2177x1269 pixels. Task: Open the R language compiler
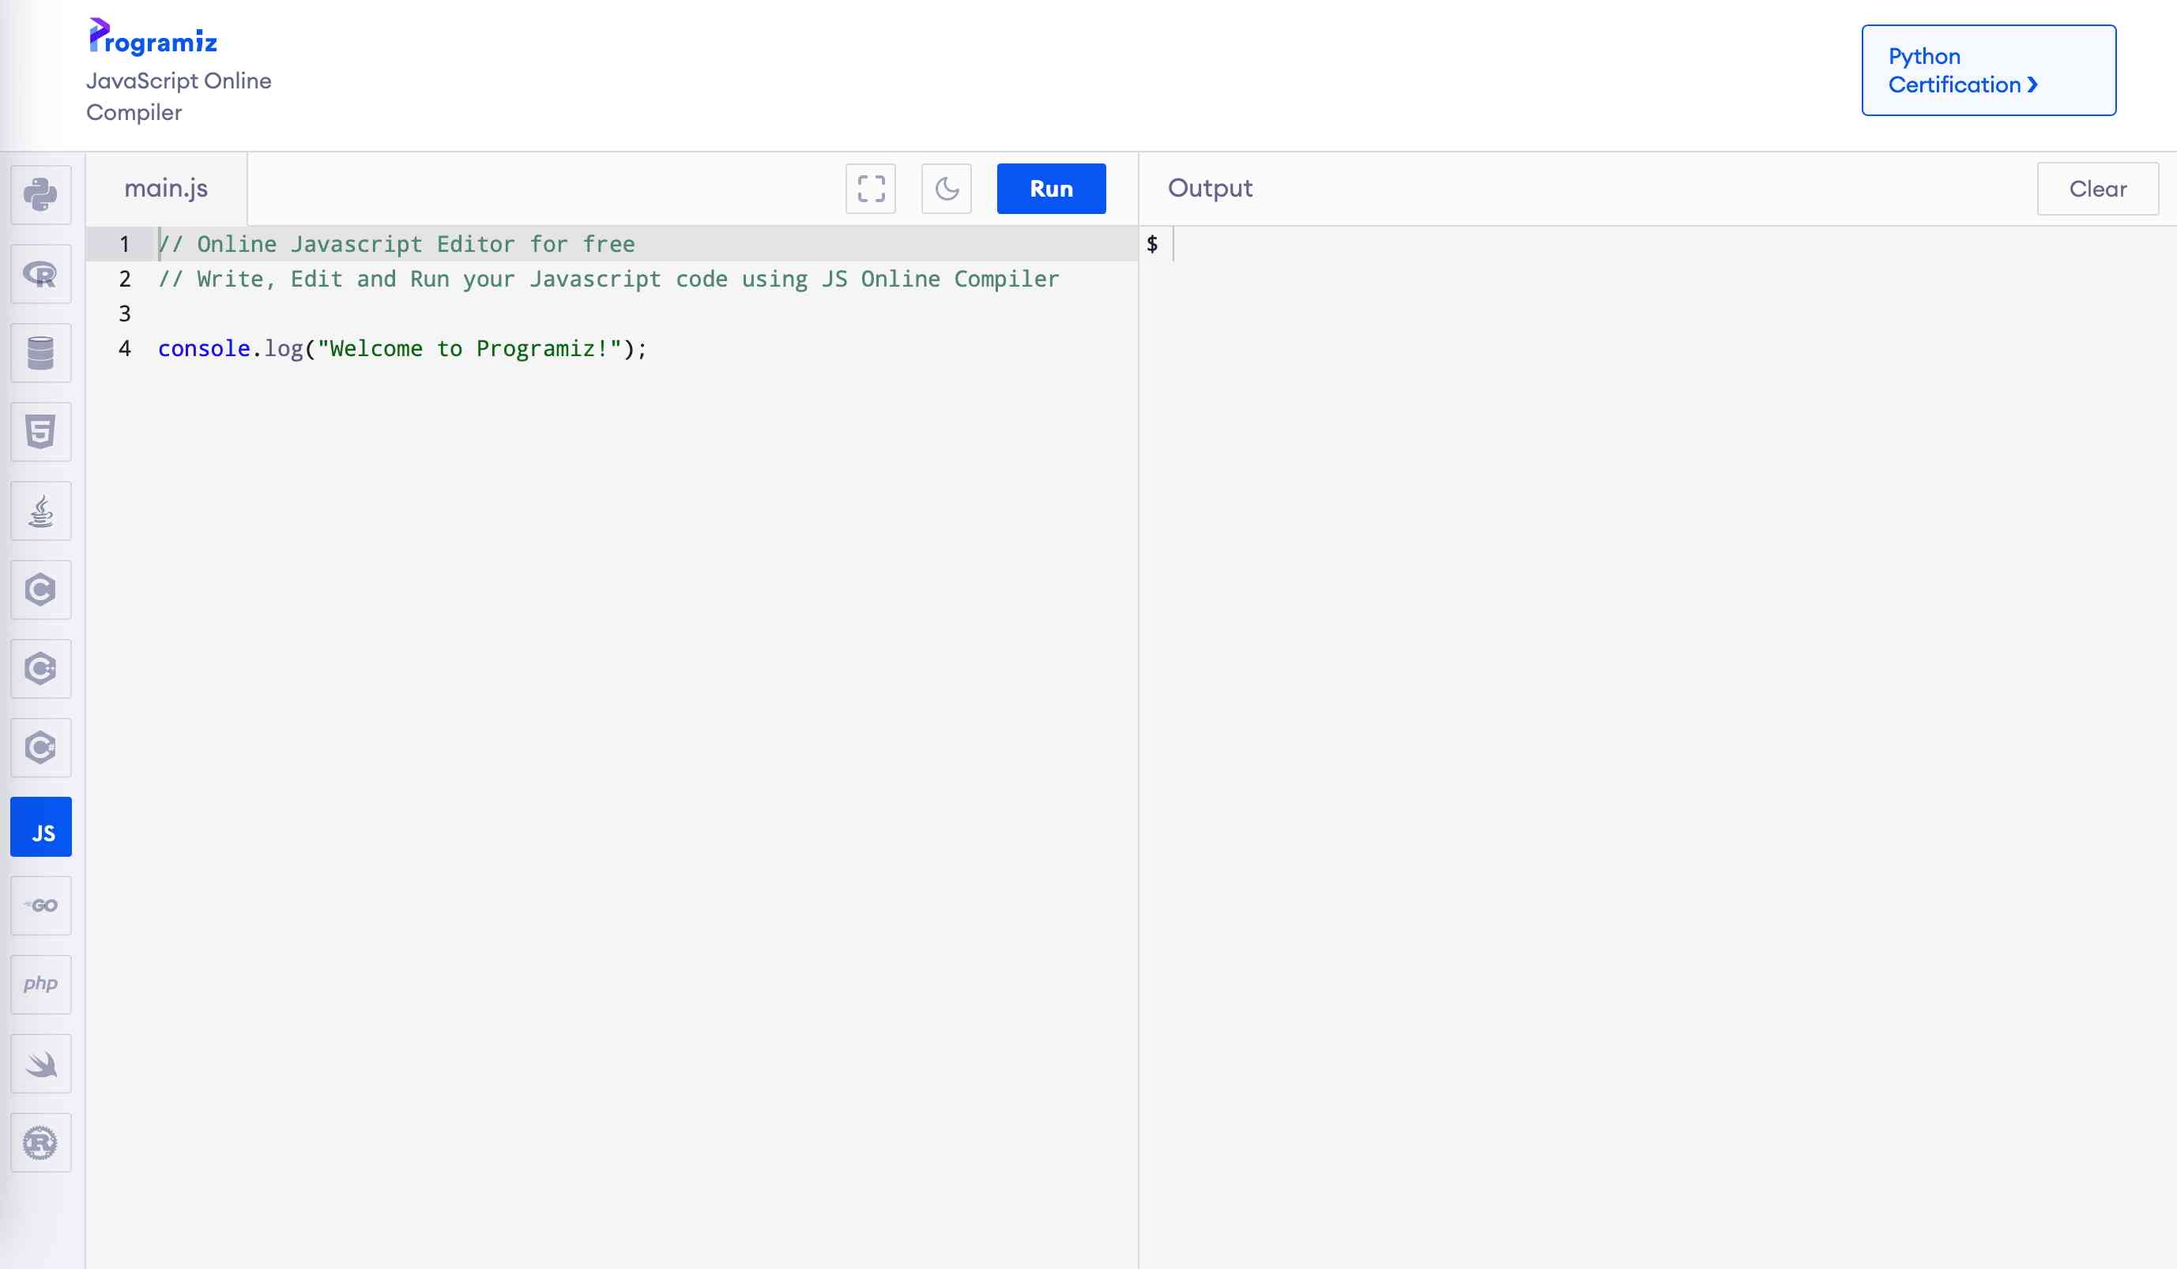tap(40, 275)
